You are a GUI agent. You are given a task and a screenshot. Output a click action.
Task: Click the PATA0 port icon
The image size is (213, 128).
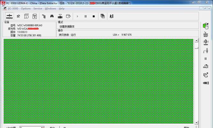coord(9,16)
